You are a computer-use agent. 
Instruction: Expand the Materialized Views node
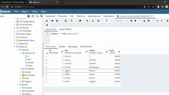pos(15,40)
